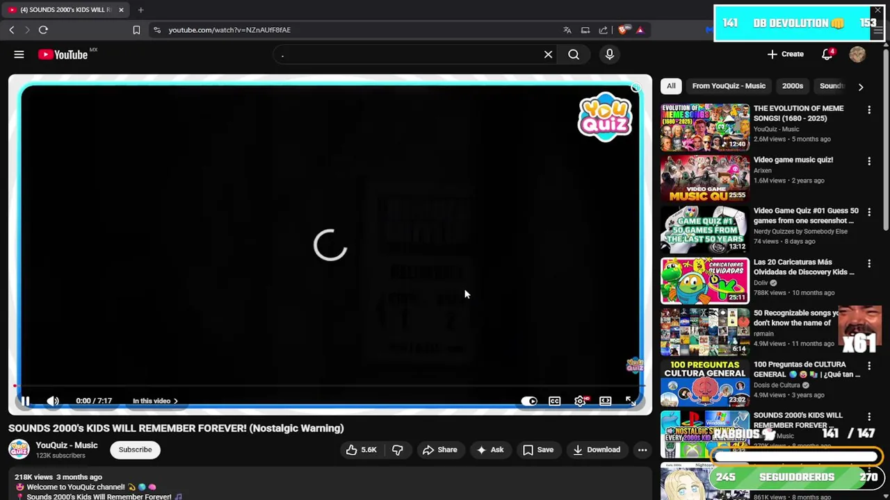Open options for THE EVOLUTION OF MEME SONGS

(868, 110)
